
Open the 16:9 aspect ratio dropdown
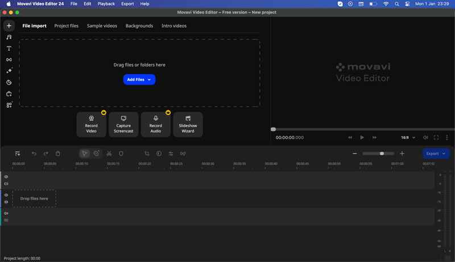(408, 138)
